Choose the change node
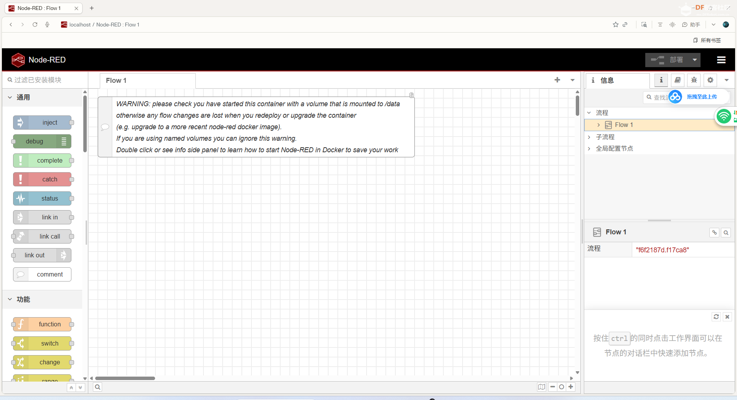 pos(42,362)
